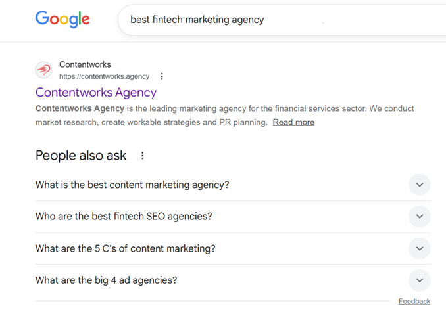The height and width of the screenshot is (335, 446).
Task: Click the Contentworks site name above the URL
Action: click(85, 64)
